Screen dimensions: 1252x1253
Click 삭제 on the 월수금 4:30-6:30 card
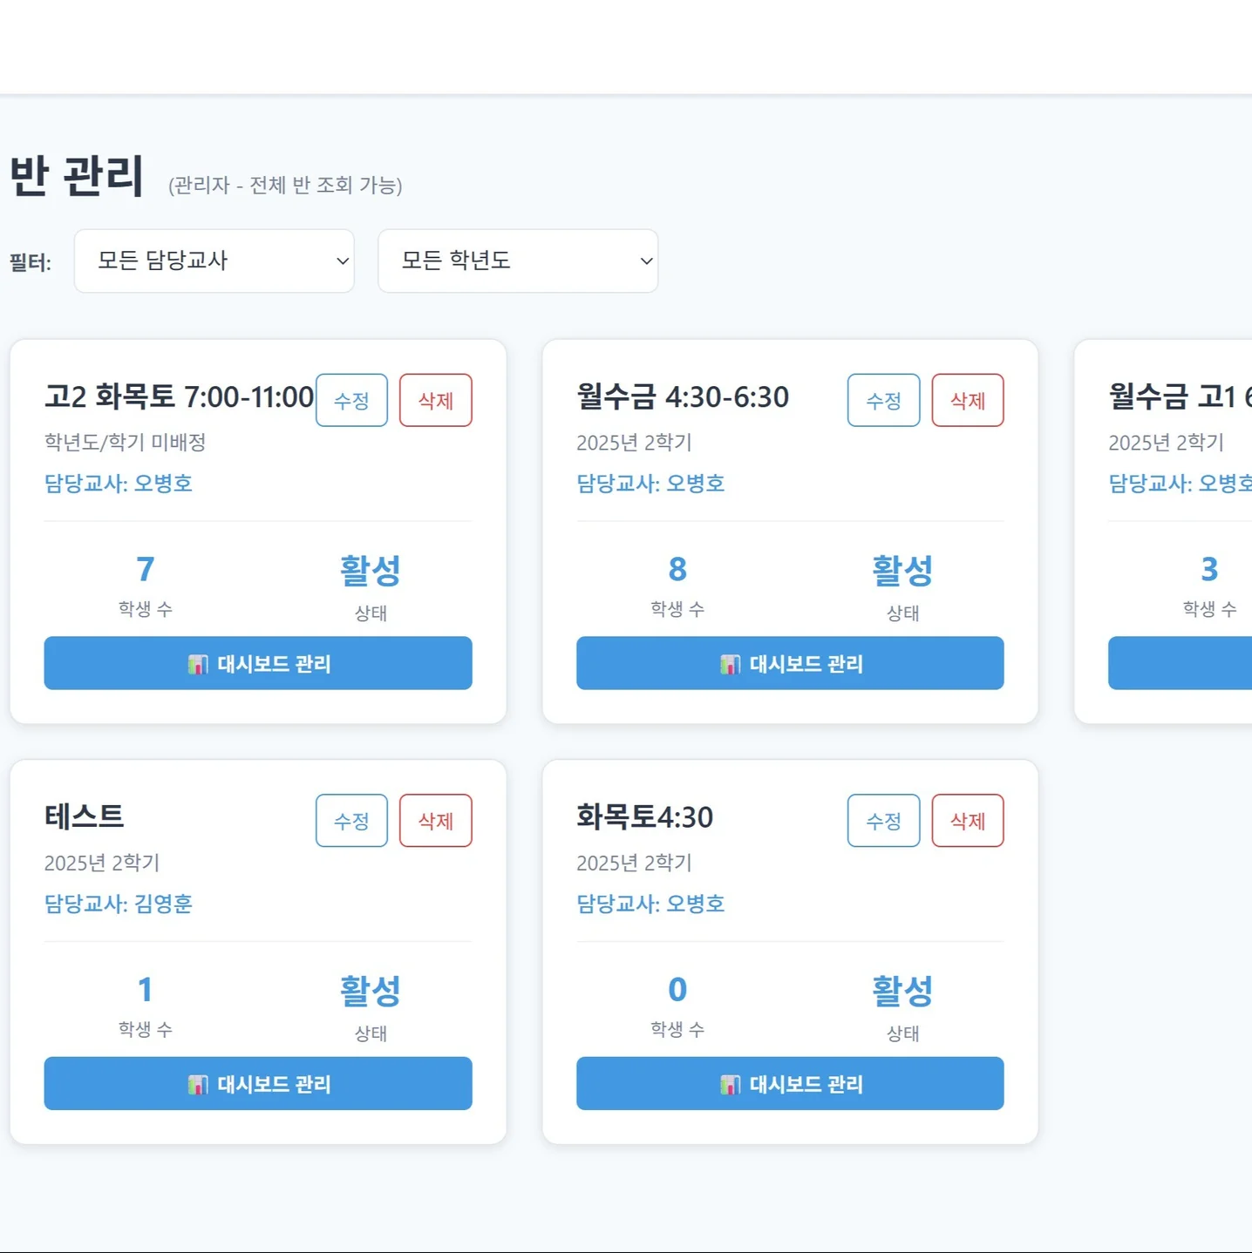click(x=968, y=401)
